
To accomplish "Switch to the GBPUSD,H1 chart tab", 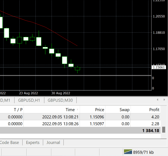I will (x=29, y=100).
